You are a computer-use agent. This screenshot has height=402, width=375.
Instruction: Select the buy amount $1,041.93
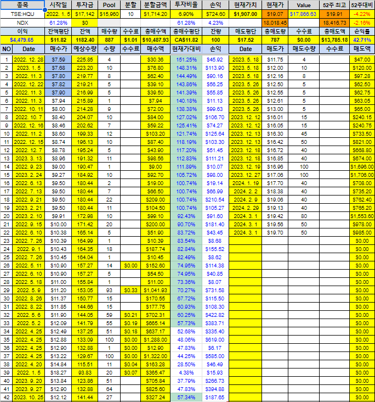click(155, 290)
